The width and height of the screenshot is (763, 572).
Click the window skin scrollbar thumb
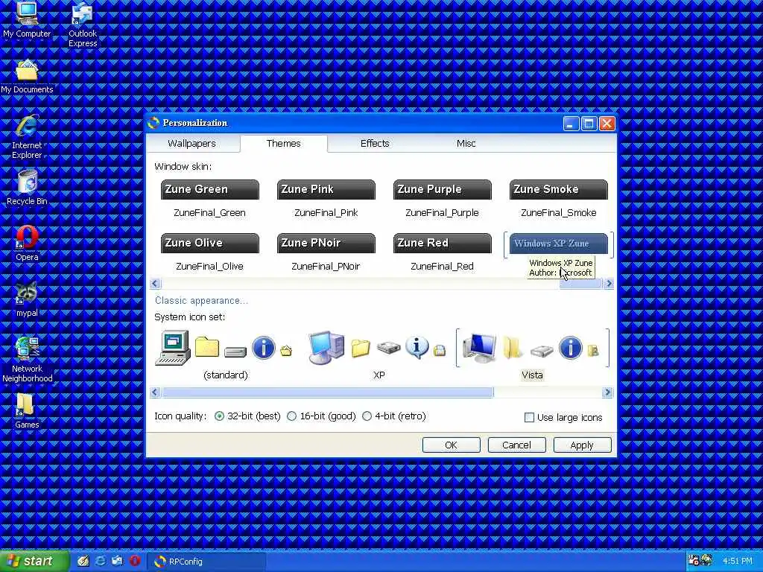click(x=581, y=284)
